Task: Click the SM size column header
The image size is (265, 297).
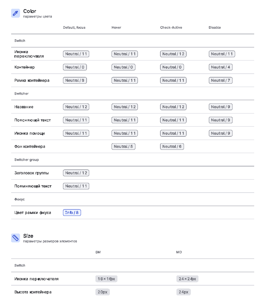Action: [x=98, y=252]
